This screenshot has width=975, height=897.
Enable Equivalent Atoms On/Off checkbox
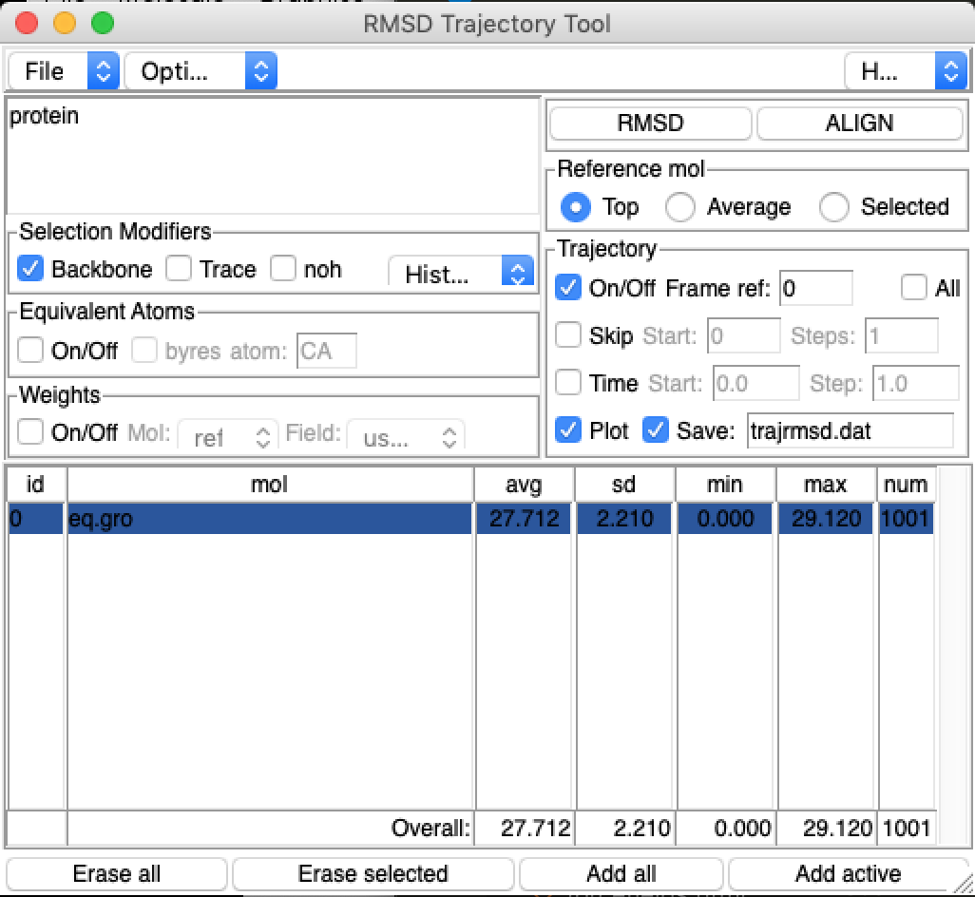pyautogui.click(x=30, y=351)
